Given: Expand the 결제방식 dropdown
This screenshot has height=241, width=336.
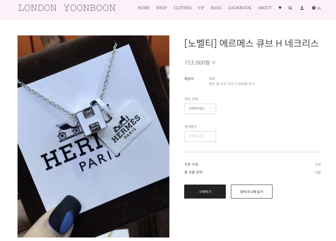Looking at the screenshot, I should click(x=200, y=136).
